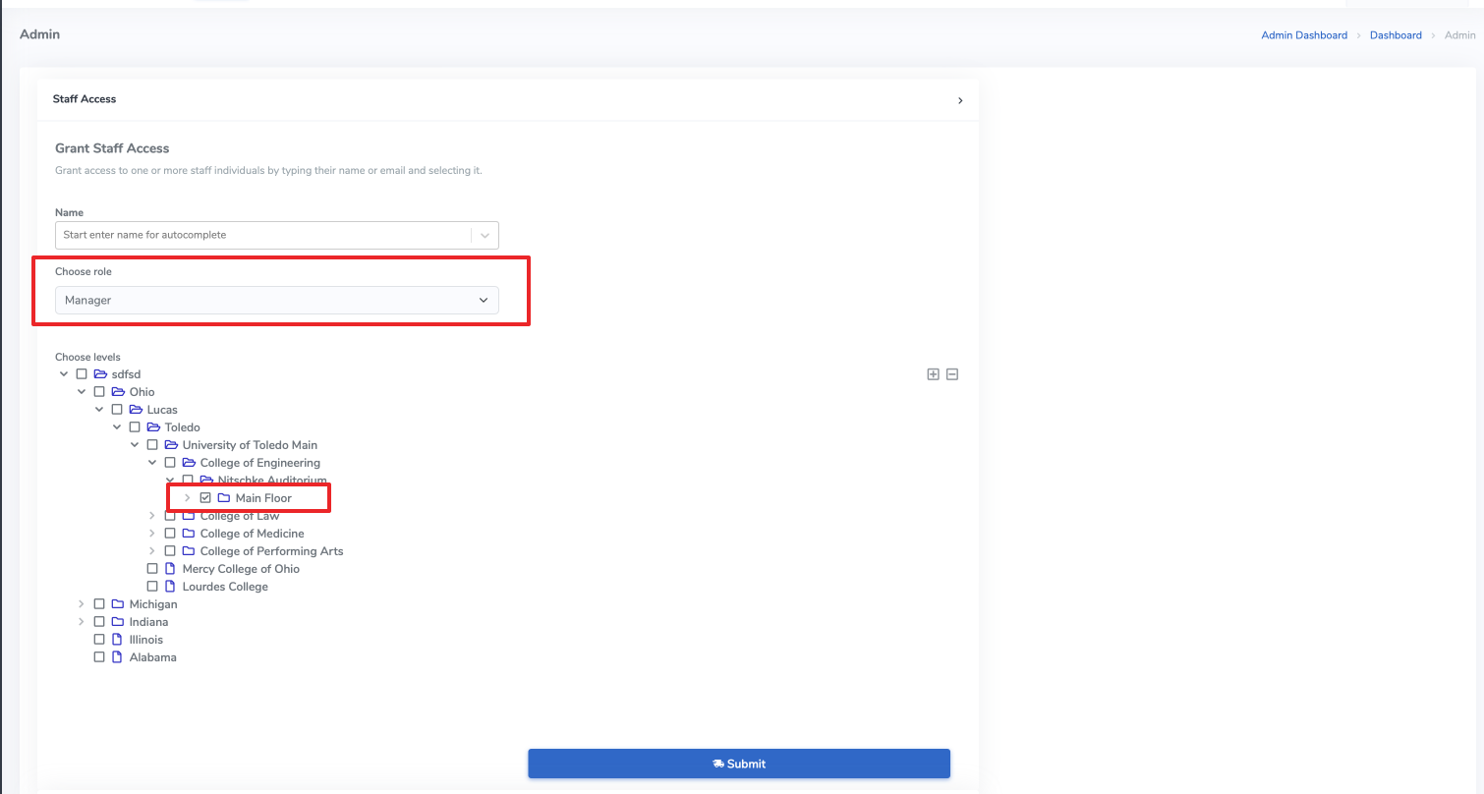Expand the Indiana tree node

pyautogui.click(x=82, y=622)
